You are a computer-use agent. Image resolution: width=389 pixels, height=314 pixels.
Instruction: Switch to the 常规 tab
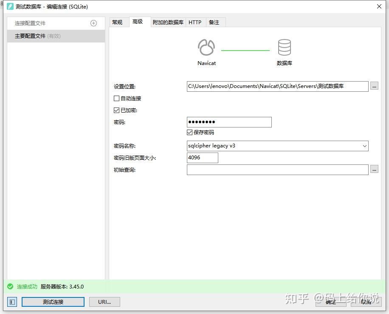click(x=118, y=22)
